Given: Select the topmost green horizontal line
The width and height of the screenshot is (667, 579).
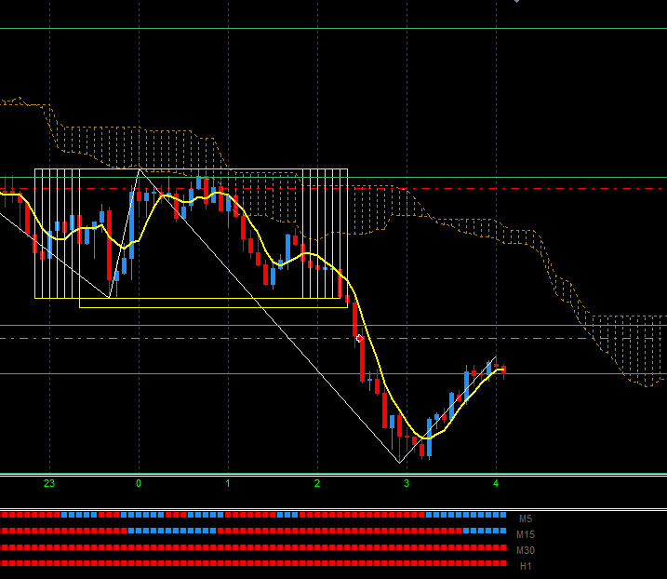Looking at the screenshot, I should (372, 29).
